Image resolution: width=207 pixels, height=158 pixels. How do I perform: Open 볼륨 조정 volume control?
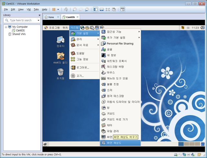click(120, 84)
